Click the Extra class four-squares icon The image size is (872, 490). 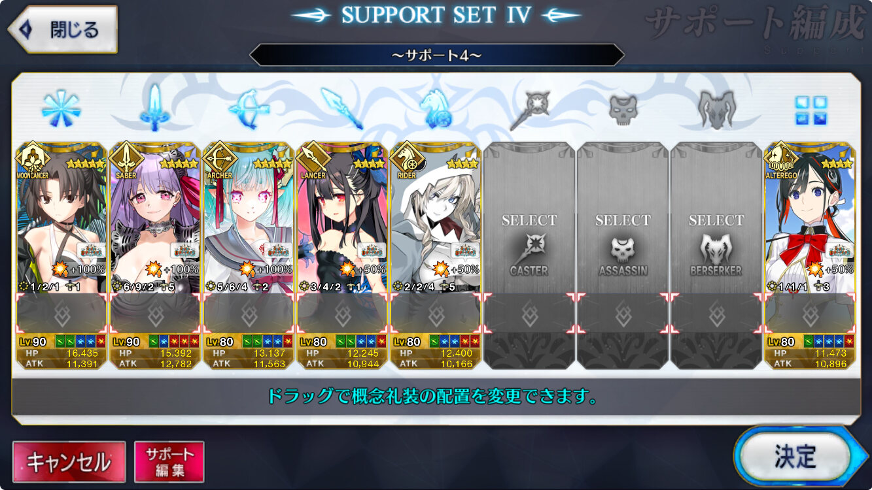click(811, 110)
